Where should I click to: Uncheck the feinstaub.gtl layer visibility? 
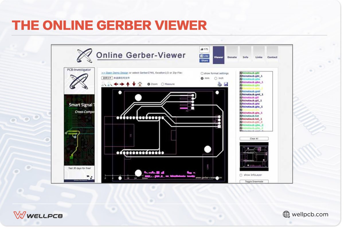click(241, 97)
